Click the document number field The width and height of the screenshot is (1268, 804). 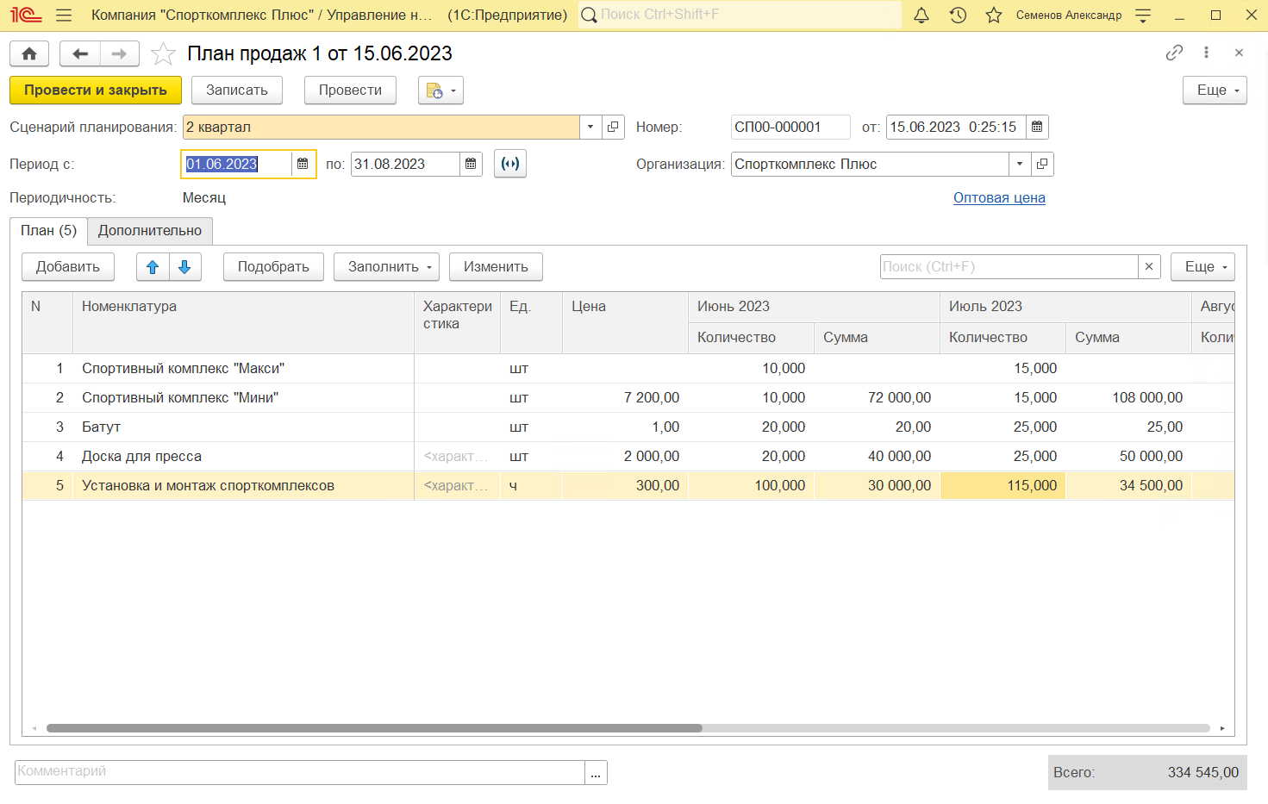(790, 127)
